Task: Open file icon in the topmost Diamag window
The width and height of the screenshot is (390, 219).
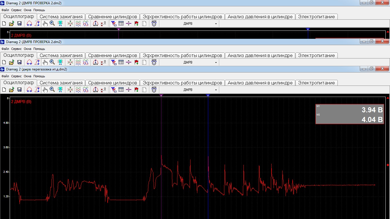Action: [11, 23]
